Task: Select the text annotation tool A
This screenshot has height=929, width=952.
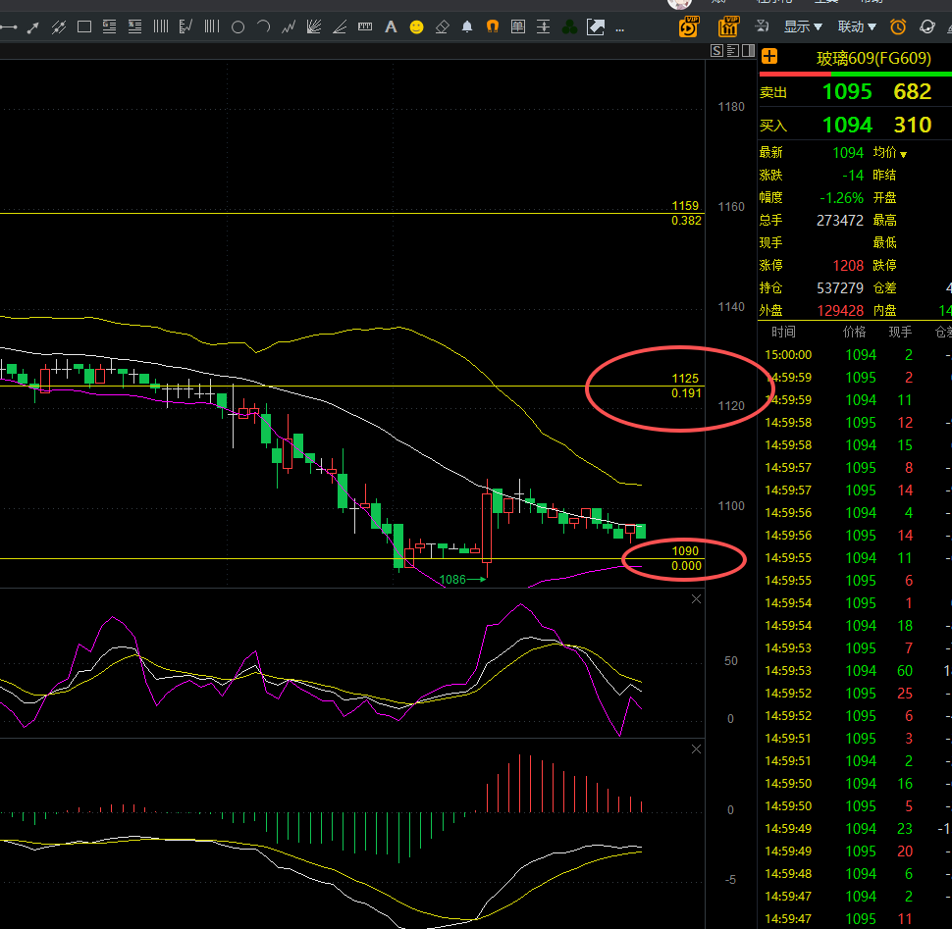Action: click(391, 27)
